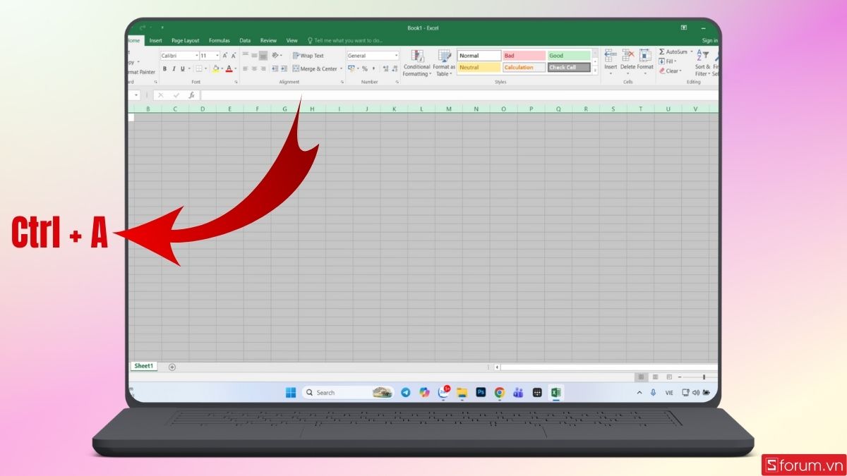
Task: Open Conditional Formatting in the Styles group
Action: click(416, 63)
